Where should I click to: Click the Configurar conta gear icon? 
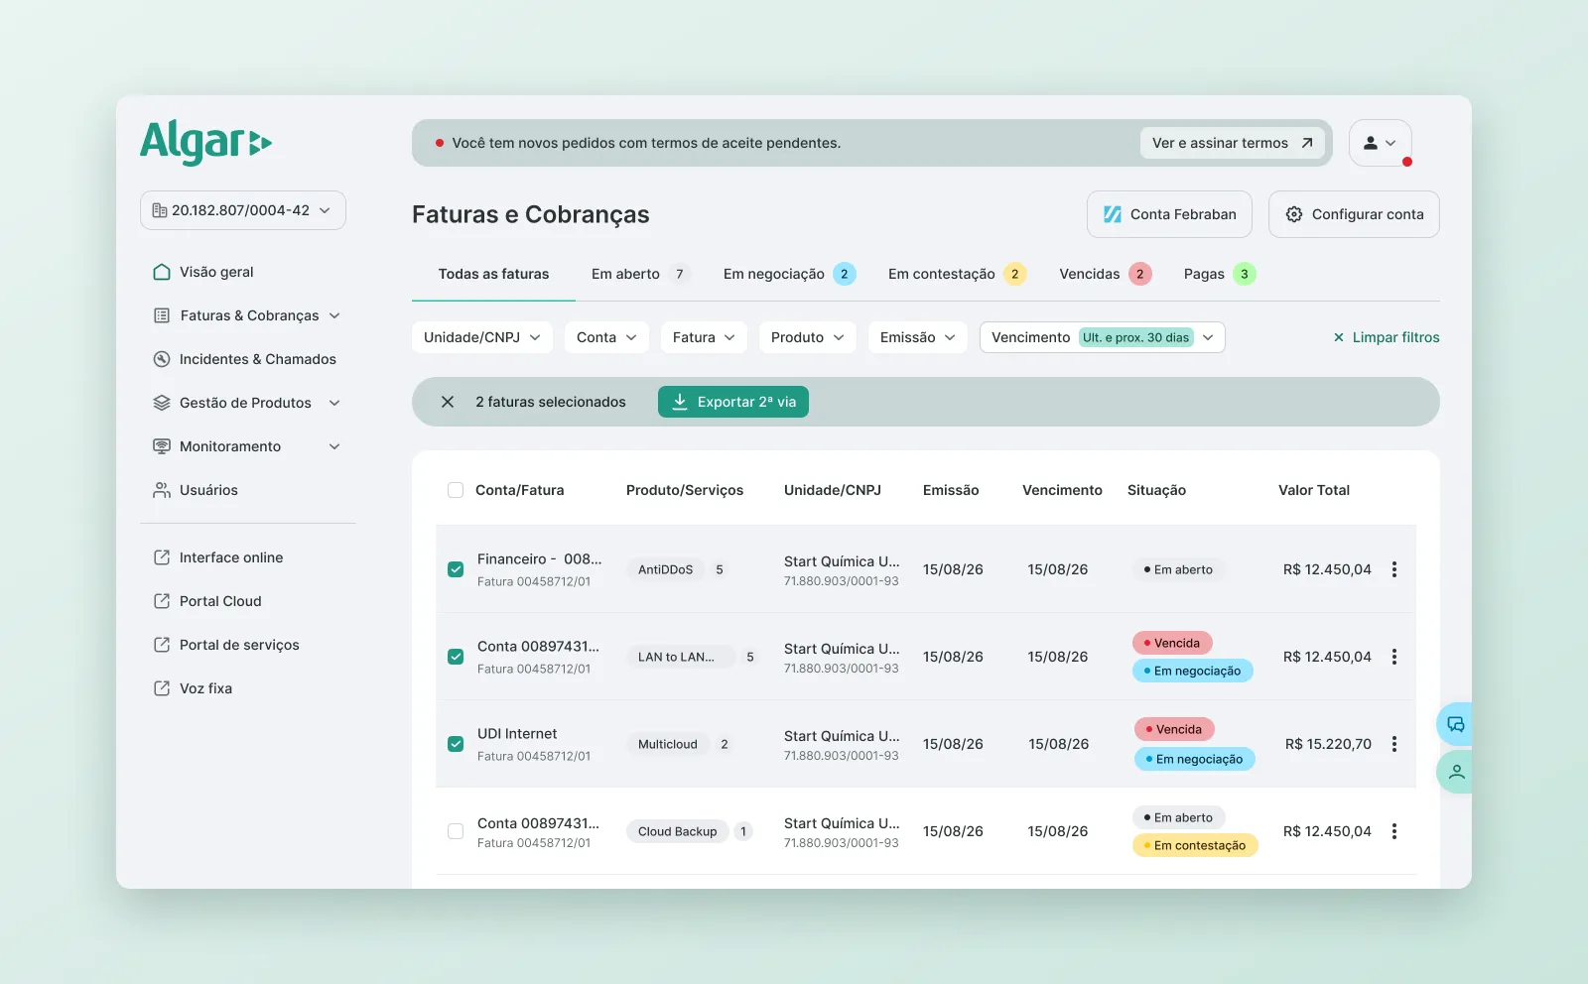click(1294, 214)
